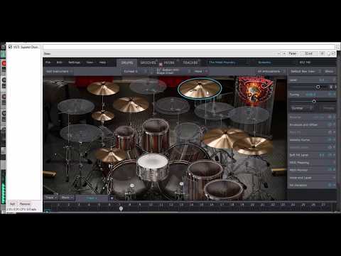Expand the MIDI Monitor section

(x=312, y=170)
